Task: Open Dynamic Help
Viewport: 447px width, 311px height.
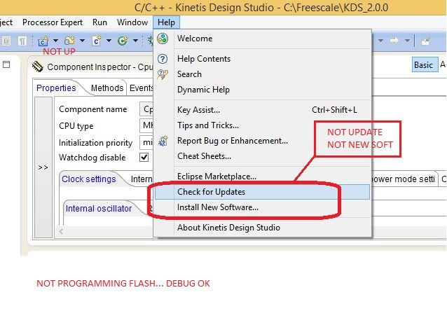Action: (x=262, y=90)
